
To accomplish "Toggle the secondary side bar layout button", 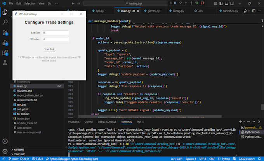I will (x=232, y=3).
